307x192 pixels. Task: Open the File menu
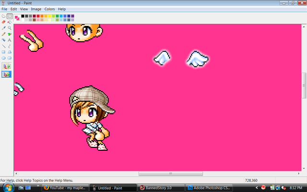coord(4,9)
